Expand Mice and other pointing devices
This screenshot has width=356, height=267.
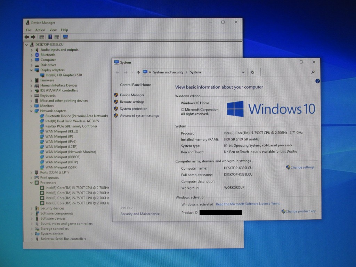coord(31,101)
